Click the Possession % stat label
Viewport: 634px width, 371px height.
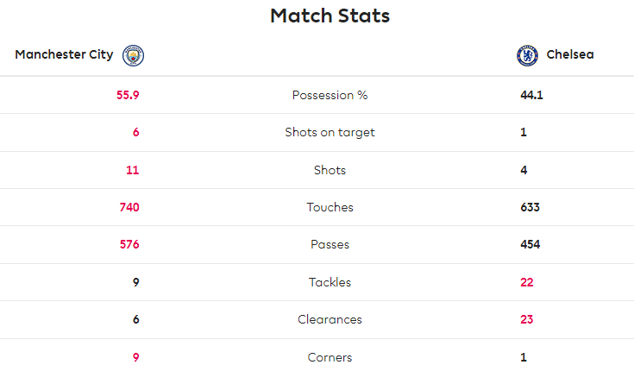pos(330,95)
